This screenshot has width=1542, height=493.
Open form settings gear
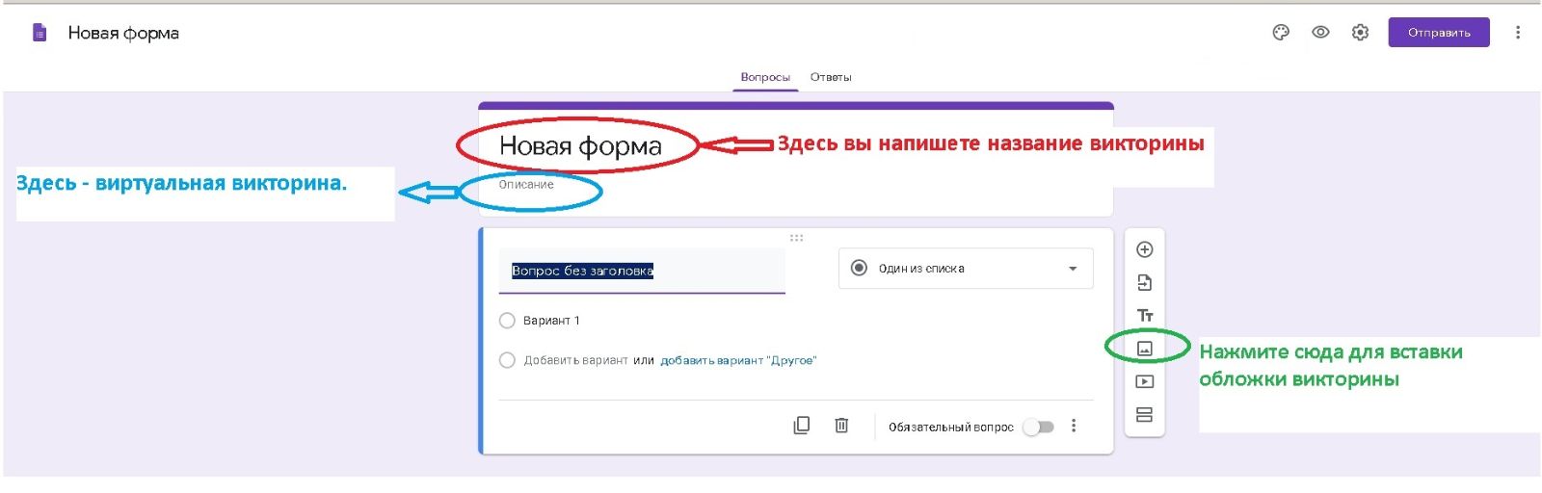1360,33
